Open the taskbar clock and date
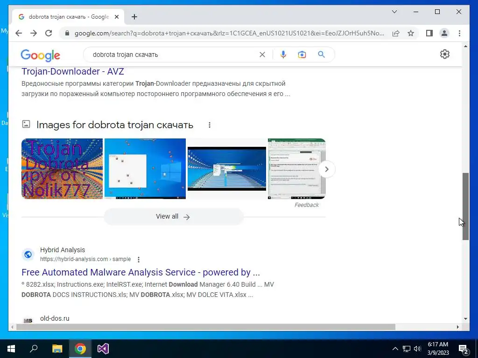Screen dimensions: 478x358 click(x=438, y=349)
